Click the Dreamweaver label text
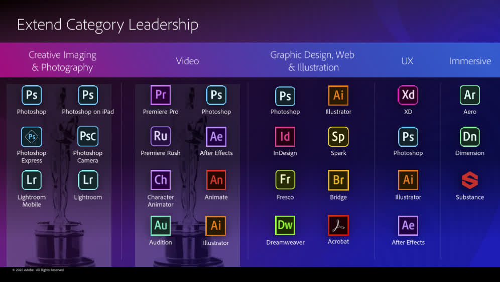This screenshot has height=282, width=500. click(x=285, y=242)
